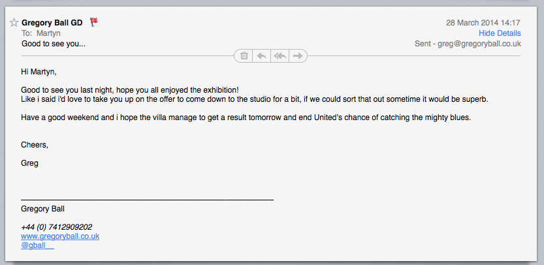Click the Reply All double-arrow icon
This screenshot has width=544, height=265.
click(x=280, y=56)
